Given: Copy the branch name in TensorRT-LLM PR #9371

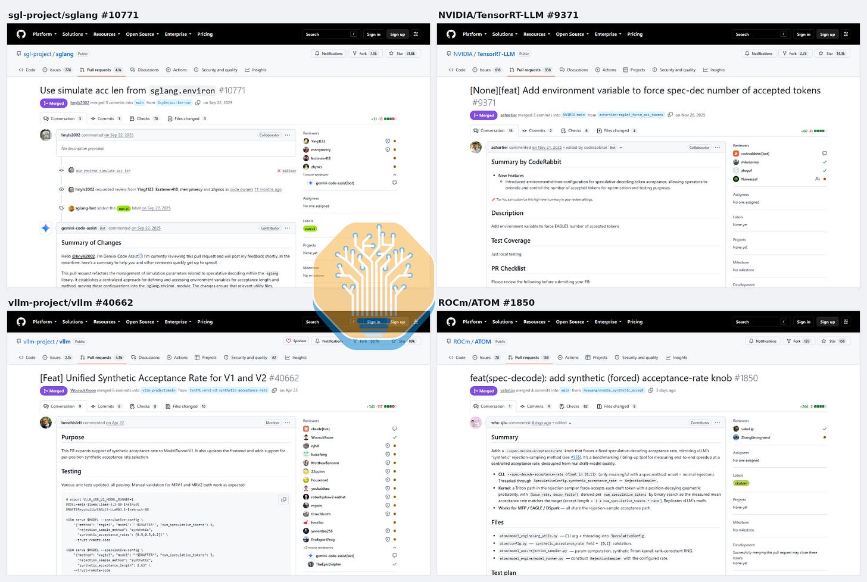Looking at the screenshot, I should (670, 115).
